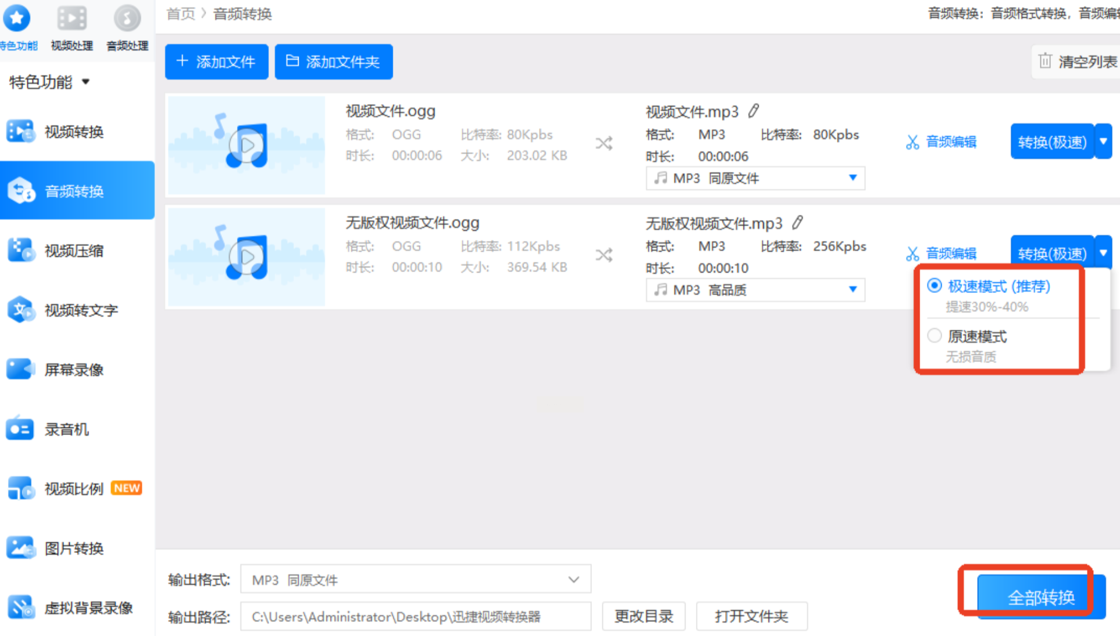Open the 视频压缩 sidebar icon
This screenshot has width=1120, height=636.
pyautogui.click(x=21, y=251)
